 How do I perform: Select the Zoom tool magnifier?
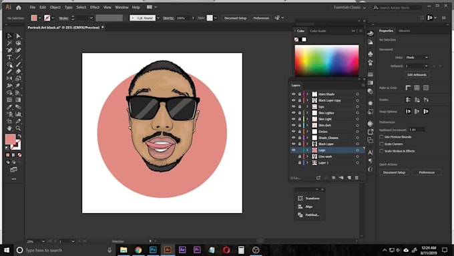coord(18,128)
